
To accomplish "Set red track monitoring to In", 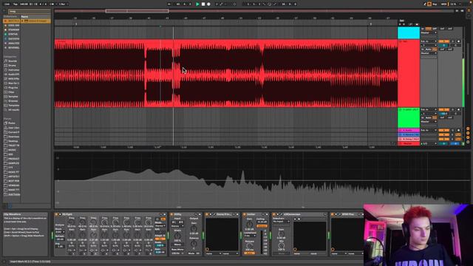I will pos(423,50).
